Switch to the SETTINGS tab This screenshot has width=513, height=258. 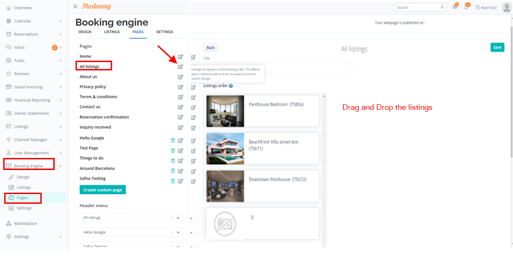[165, 32]
